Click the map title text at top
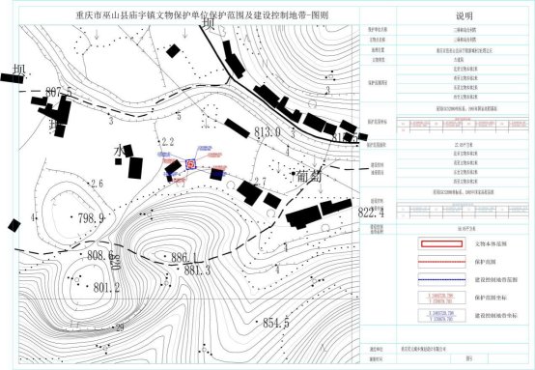 (202, 15)
